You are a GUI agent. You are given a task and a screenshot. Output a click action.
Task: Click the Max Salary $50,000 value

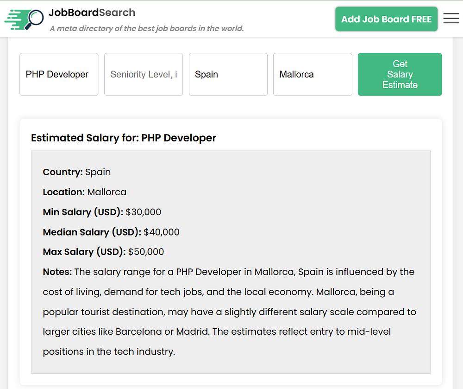pyautogui.click(x=146, y=252)
